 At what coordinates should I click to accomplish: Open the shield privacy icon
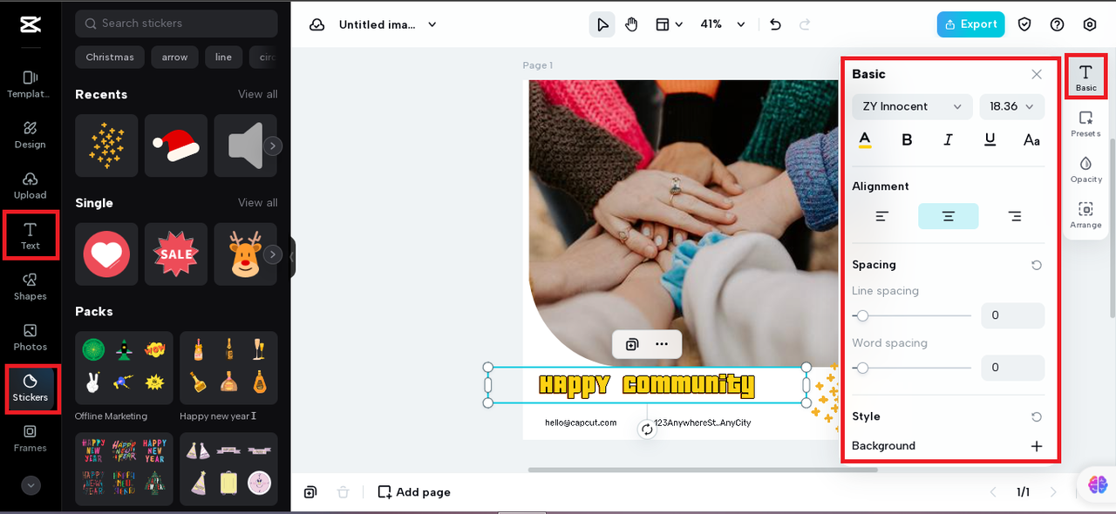click(x=1025, y=24)
